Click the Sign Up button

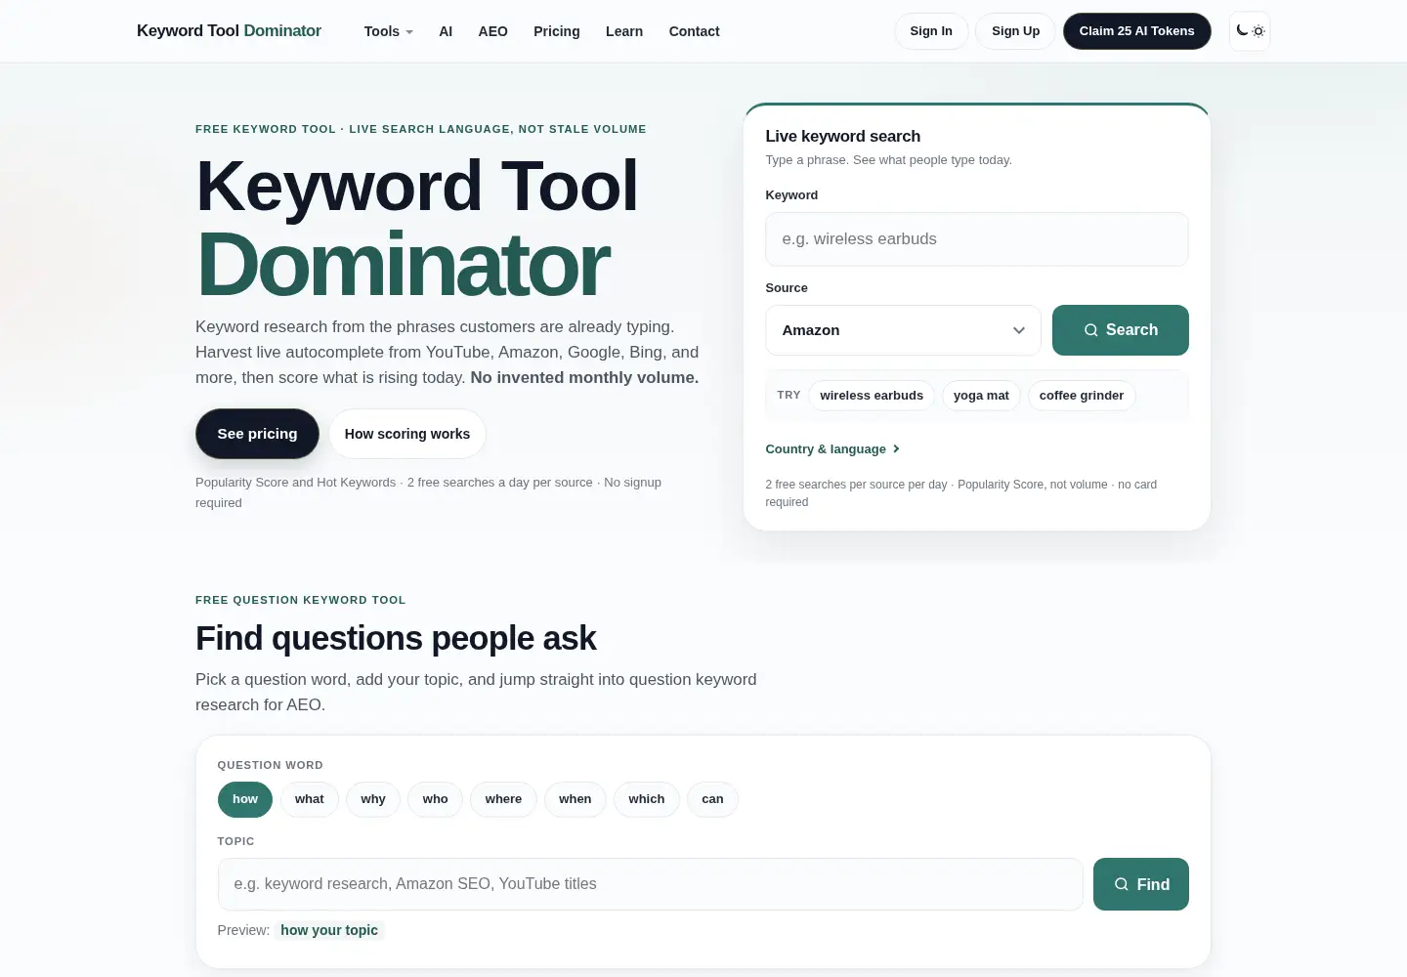click(1015, 31)
